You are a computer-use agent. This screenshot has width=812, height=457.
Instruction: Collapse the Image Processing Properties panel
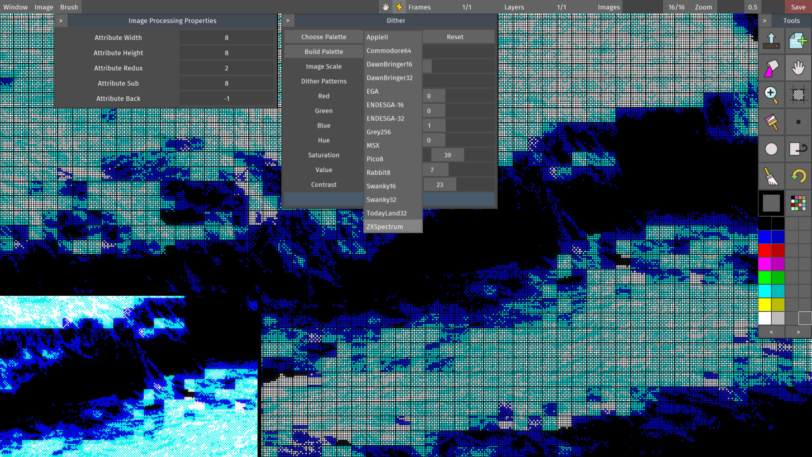tap(61, 20)
